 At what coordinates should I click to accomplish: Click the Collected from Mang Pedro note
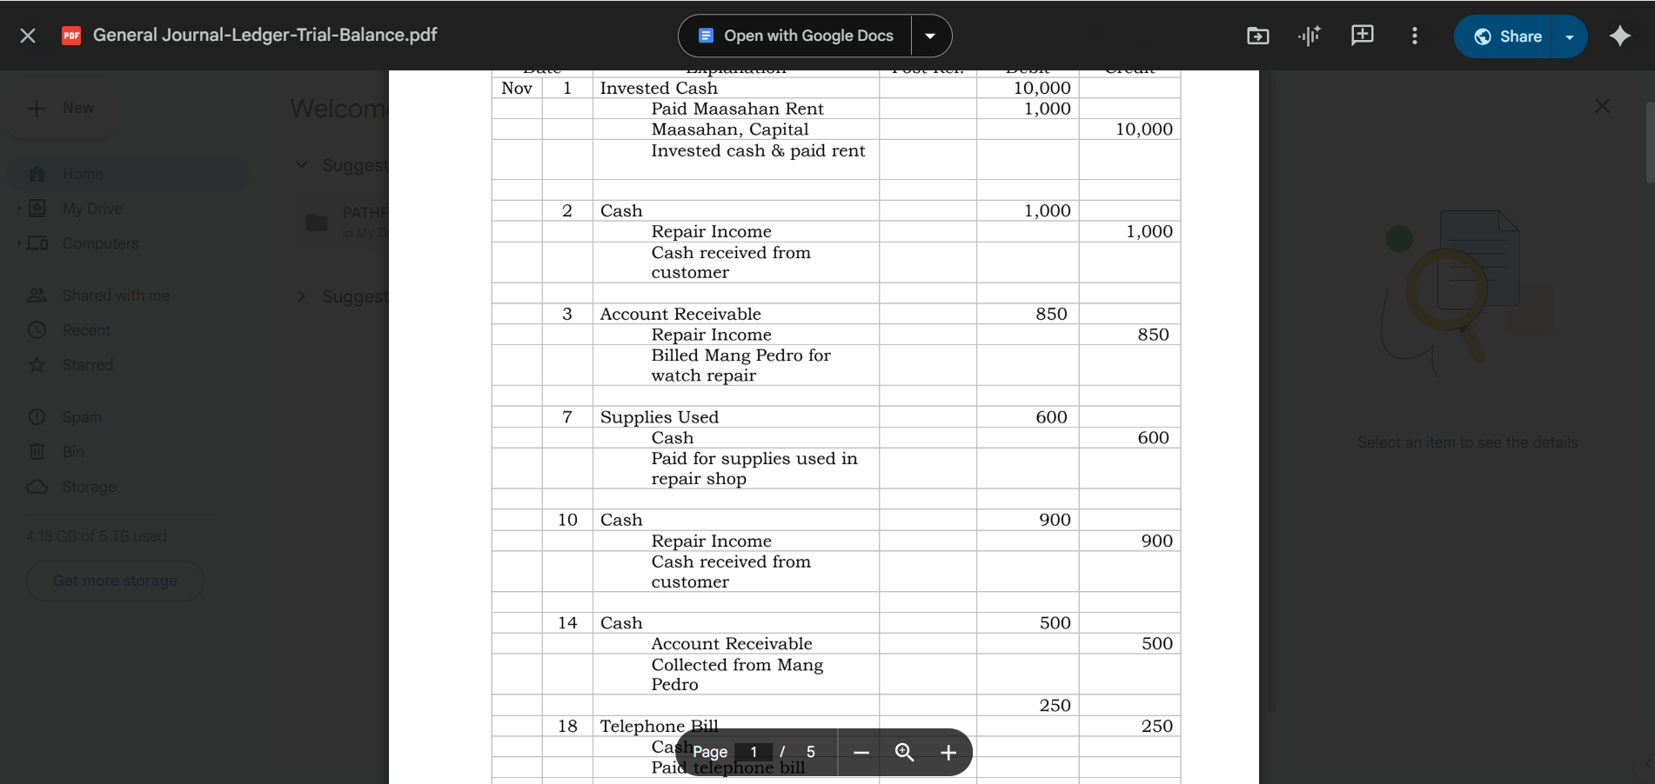[x=737, y=674]
